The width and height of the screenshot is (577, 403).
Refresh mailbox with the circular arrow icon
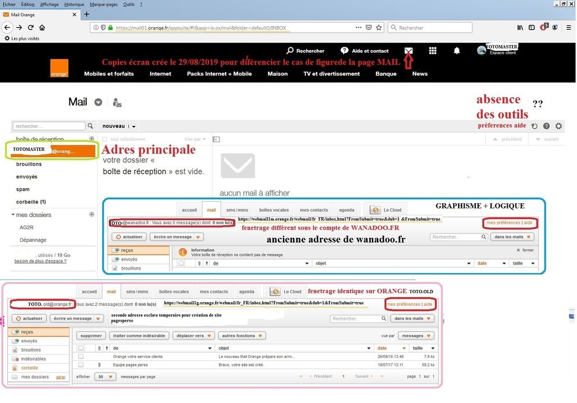(534, 126)
